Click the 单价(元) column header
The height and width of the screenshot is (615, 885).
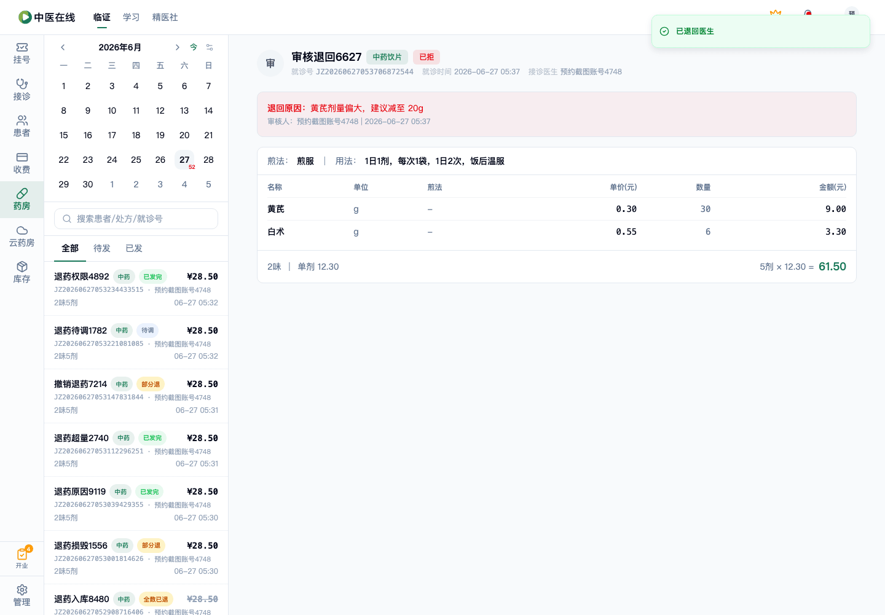tap(623, 187)
